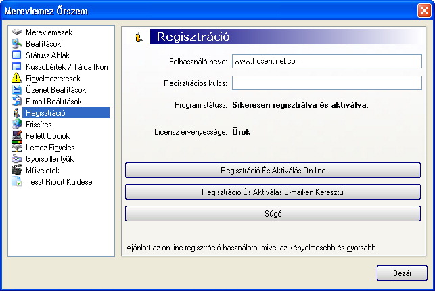Select Státusz Ablak in the sidebar

[48, 55]
